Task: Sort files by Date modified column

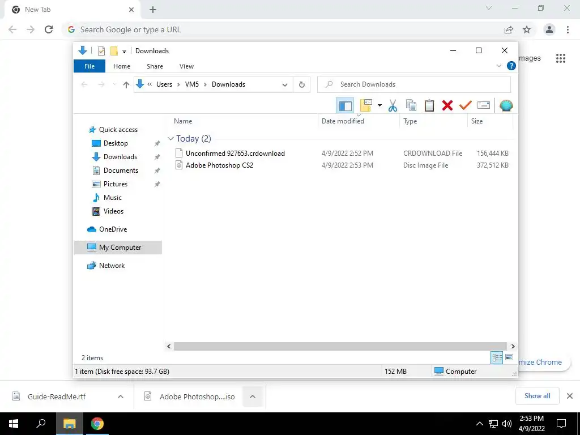Action: 343,121
